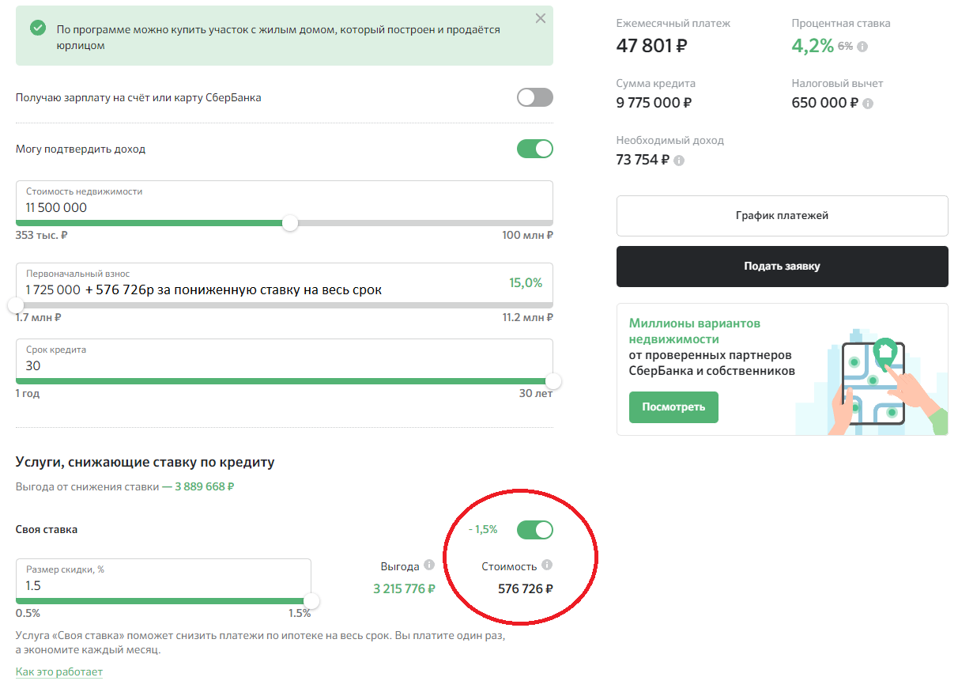The height and width of the screenshot is (696, 958).
Task: Open the График платежей payment schedule
Action: 782,215
